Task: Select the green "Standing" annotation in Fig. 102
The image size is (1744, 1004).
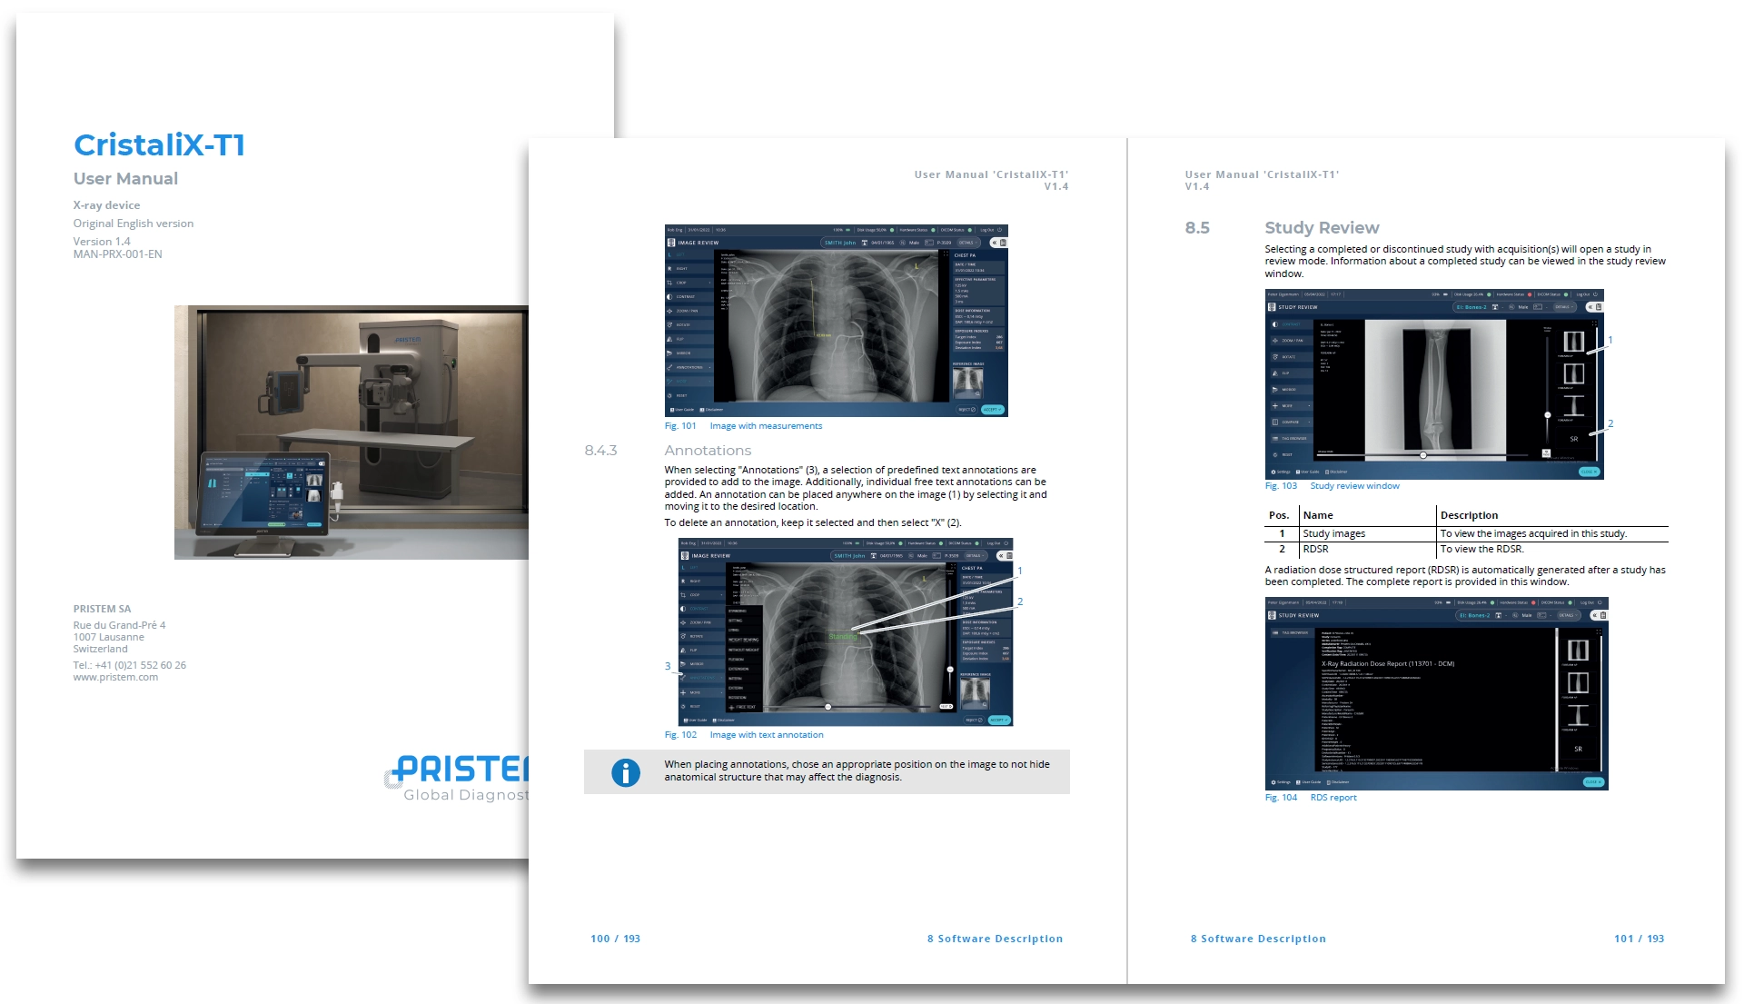Action: pyautogui.click(x=842, y=636)
